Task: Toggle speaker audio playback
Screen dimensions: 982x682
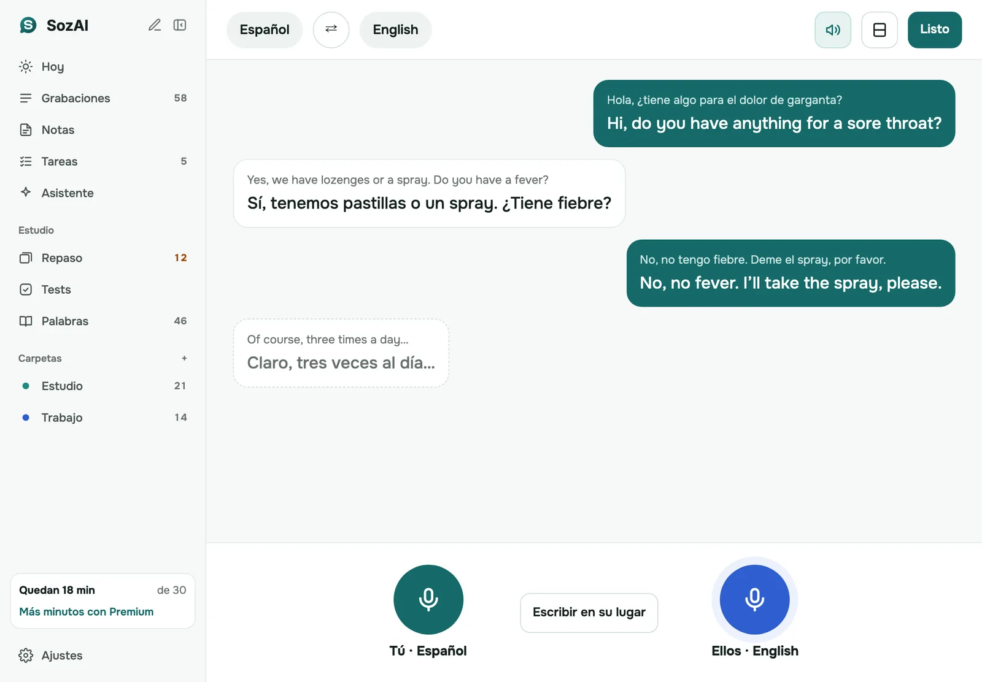Action: pyautogui.click(x=833, y=29)
